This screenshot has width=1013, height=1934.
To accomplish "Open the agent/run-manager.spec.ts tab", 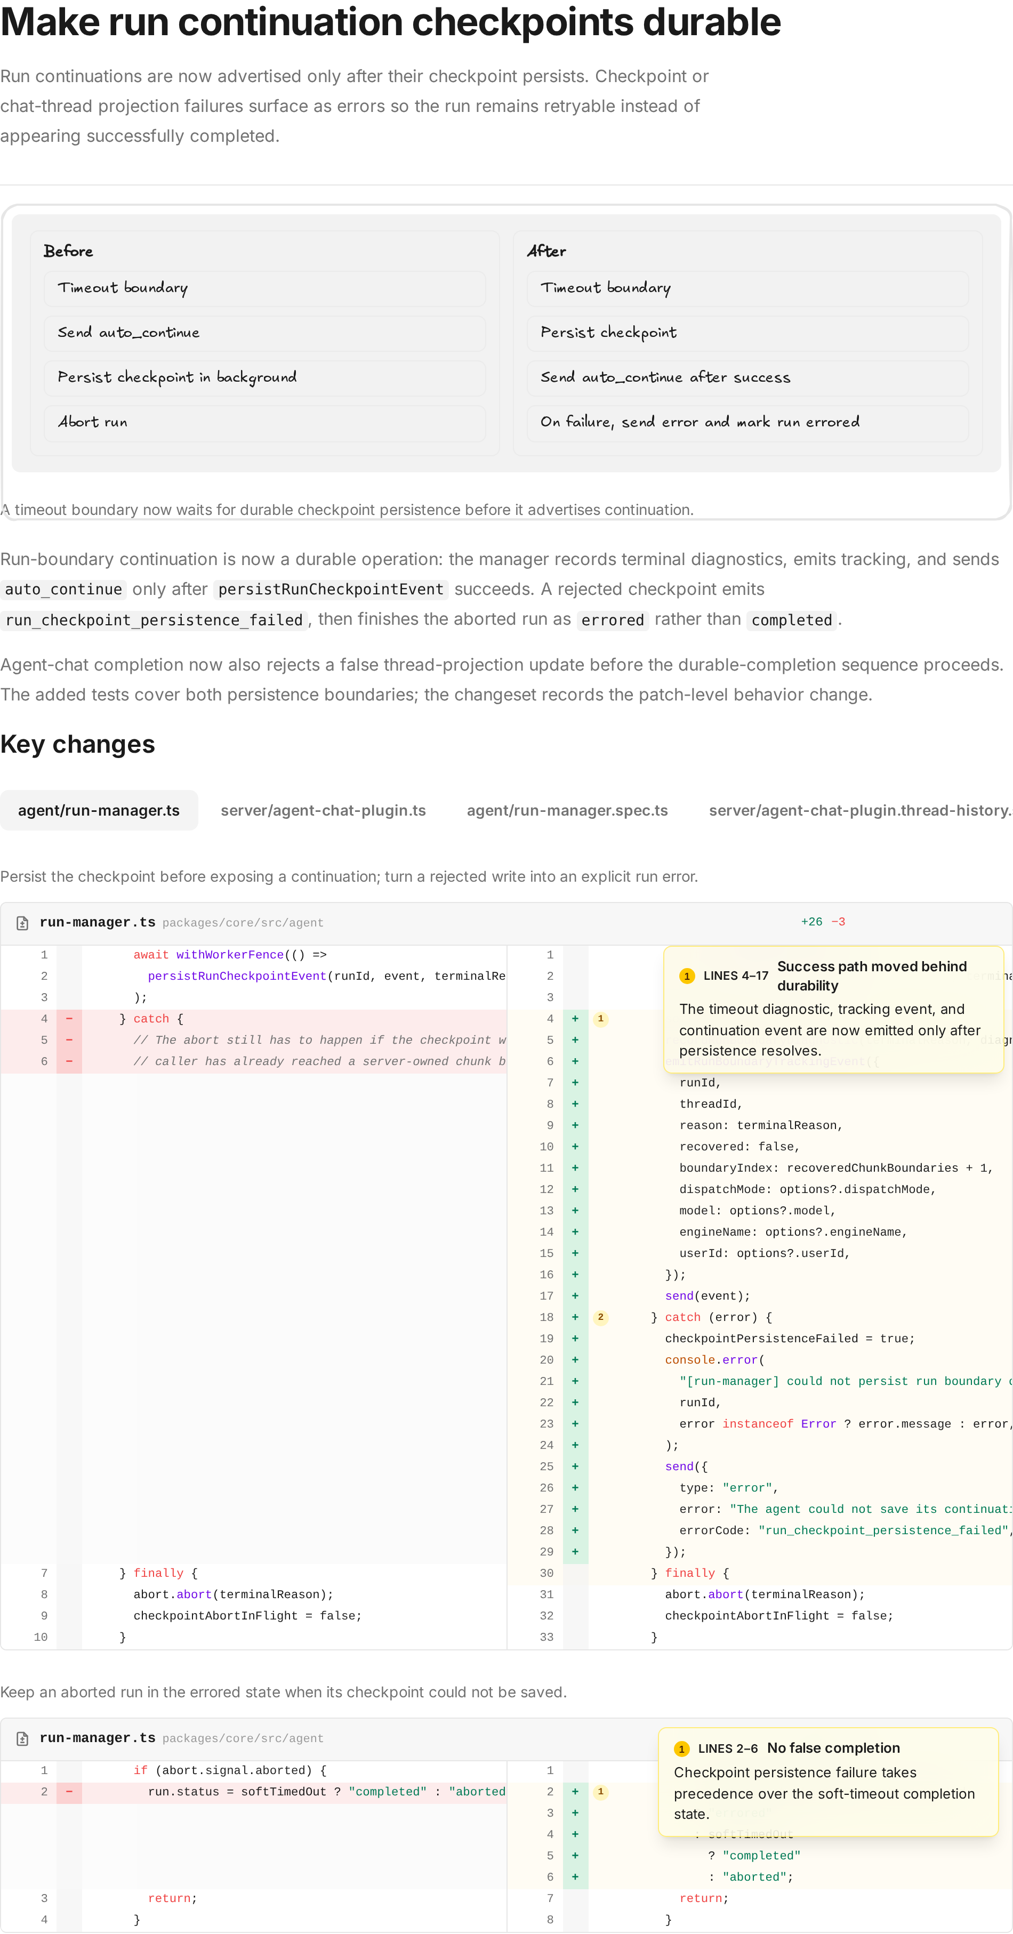I will tap(567, 810).
